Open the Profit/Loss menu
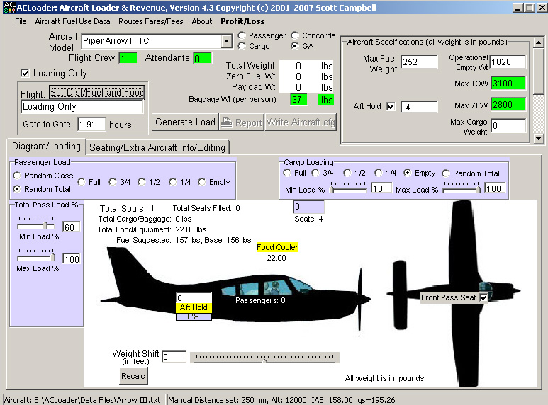Screen dimensions: 548x405 [x=242, y=21]
